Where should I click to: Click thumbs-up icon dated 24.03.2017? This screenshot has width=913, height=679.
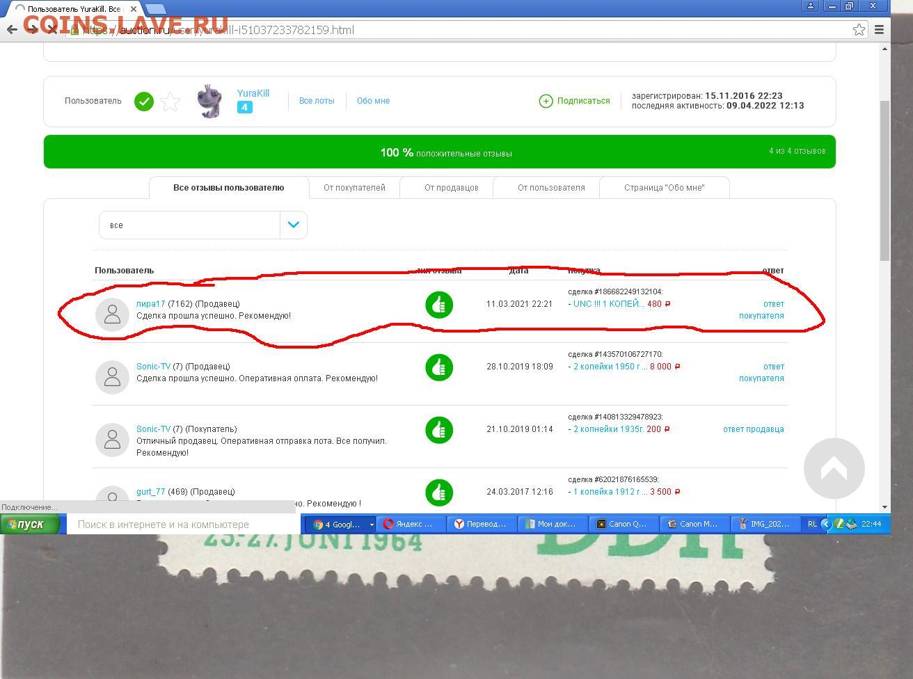coord(439,493)
